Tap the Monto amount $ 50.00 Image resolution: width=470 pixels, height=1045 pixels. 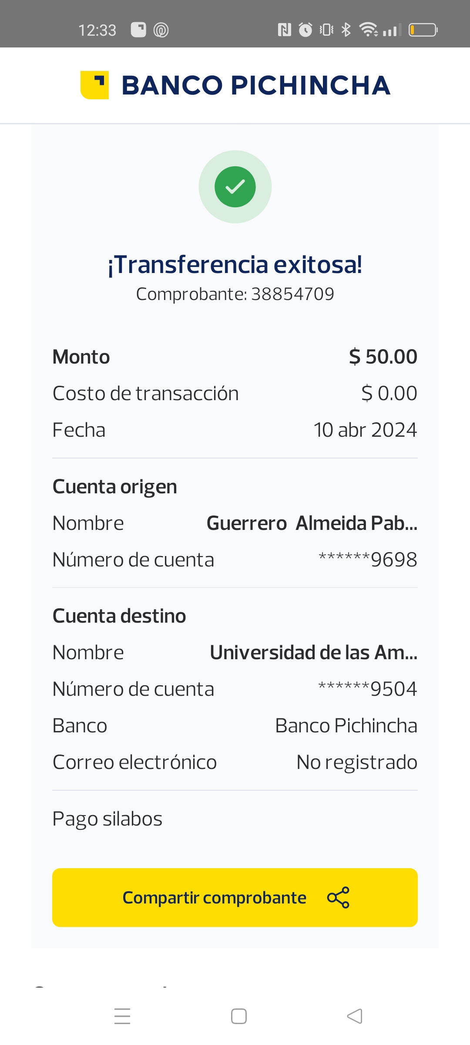(383, 357)
